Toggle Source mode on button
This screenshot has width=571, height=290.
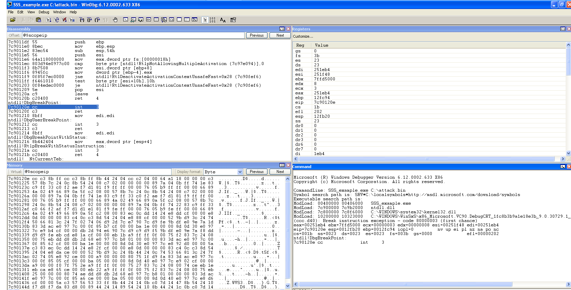click(205, 20)
